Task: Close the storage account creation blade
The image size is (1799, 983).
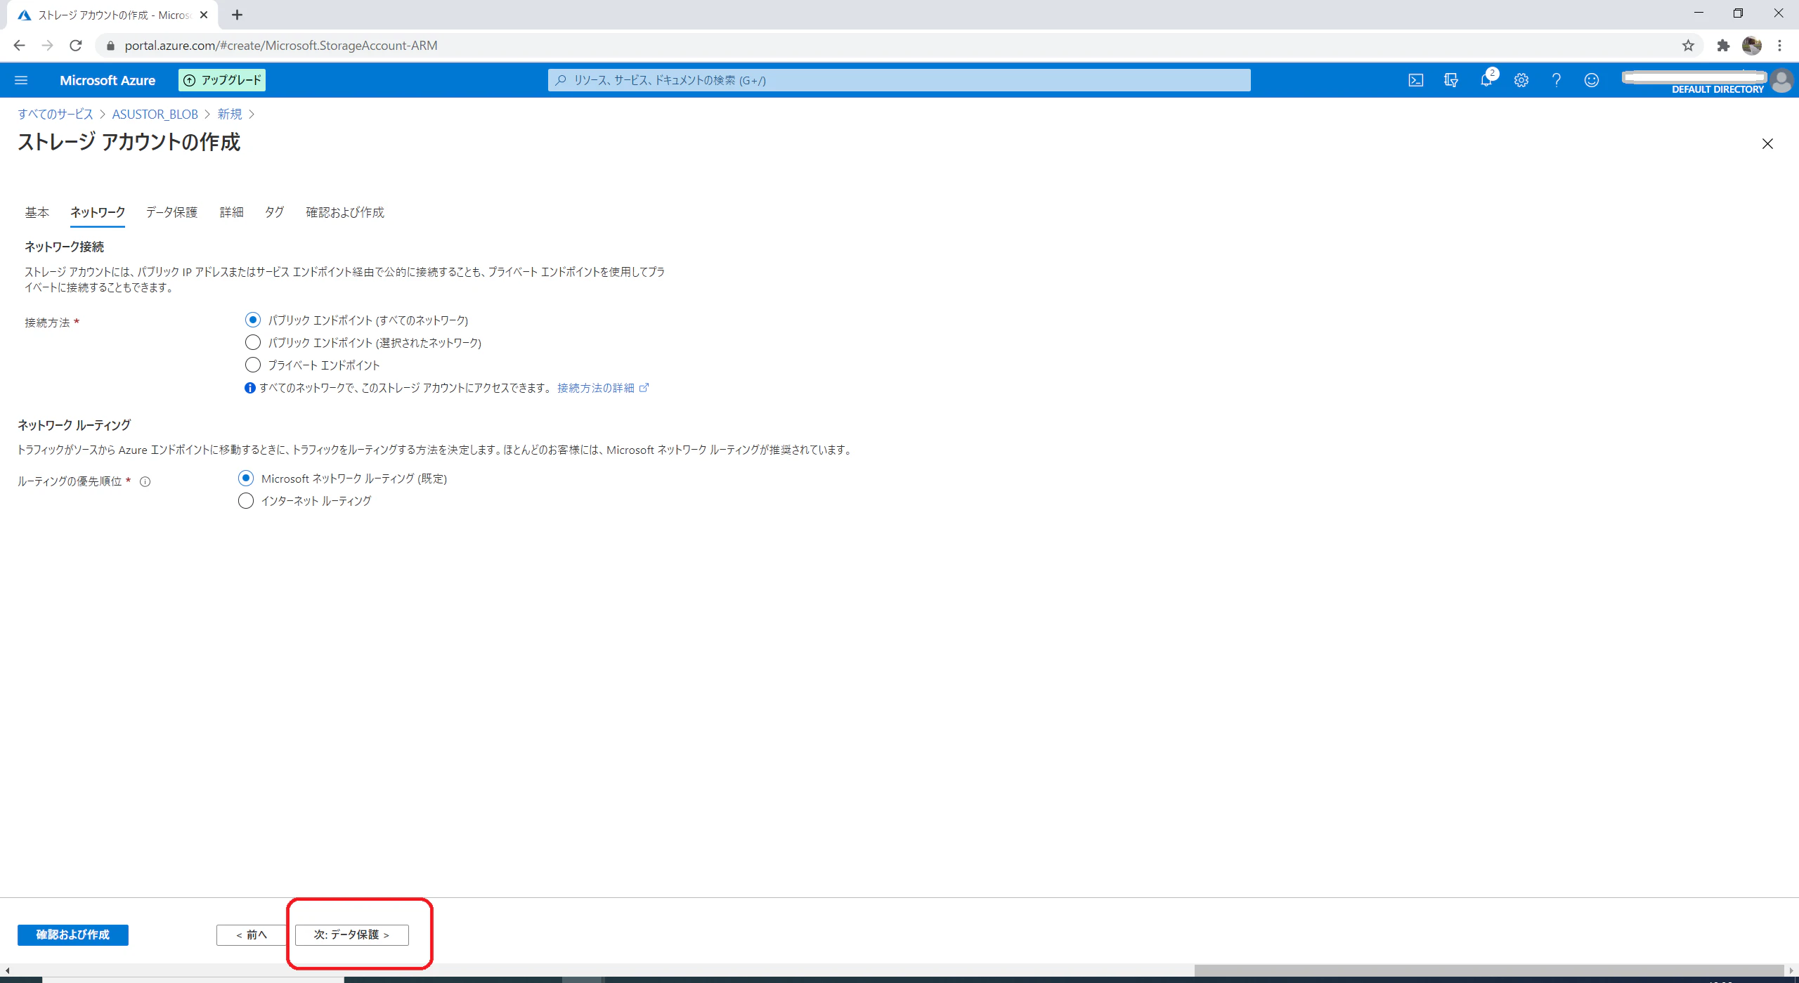Action: point(1767,144)
